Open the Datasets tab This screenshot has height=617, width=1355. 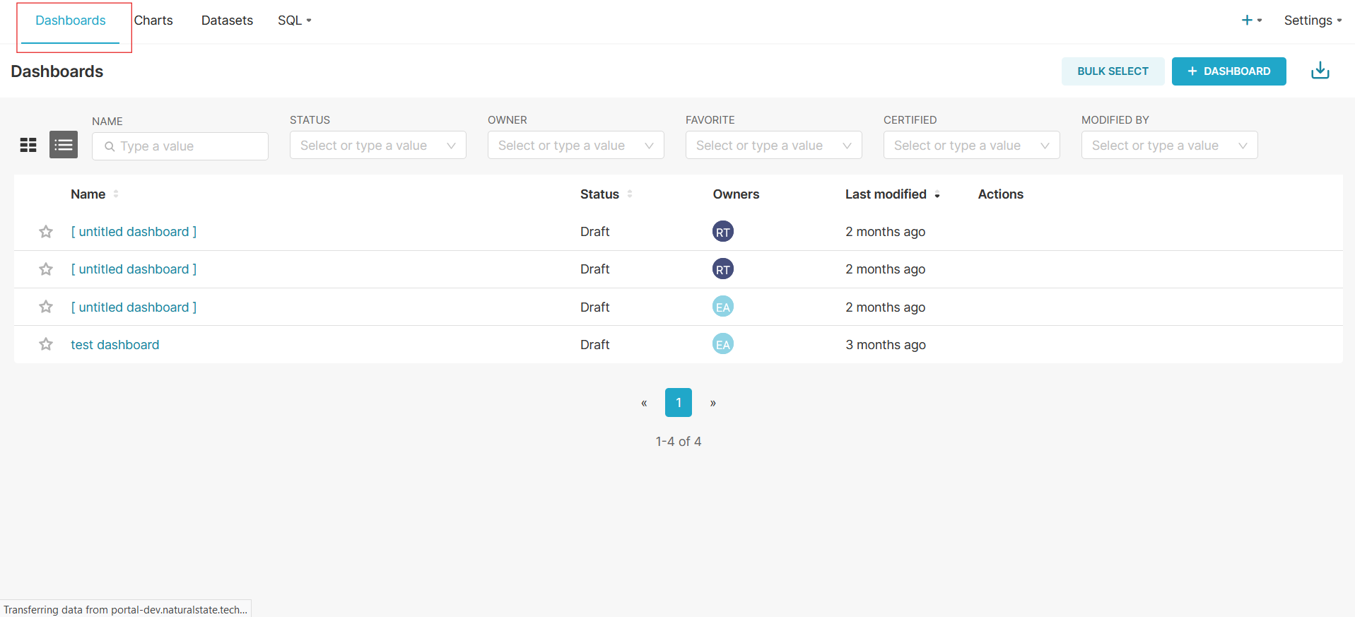227,20
